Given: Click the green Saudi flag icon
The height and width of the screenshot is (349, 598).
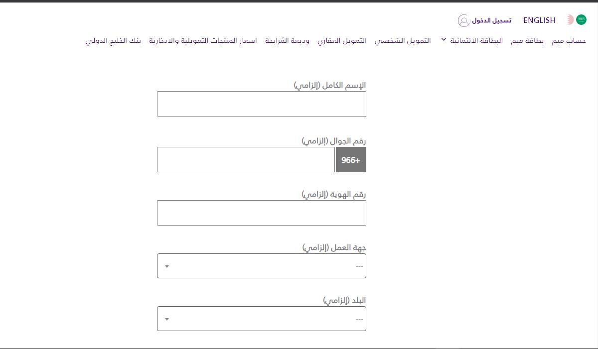Looking at the screenshot, I should [x=581, y=20].
